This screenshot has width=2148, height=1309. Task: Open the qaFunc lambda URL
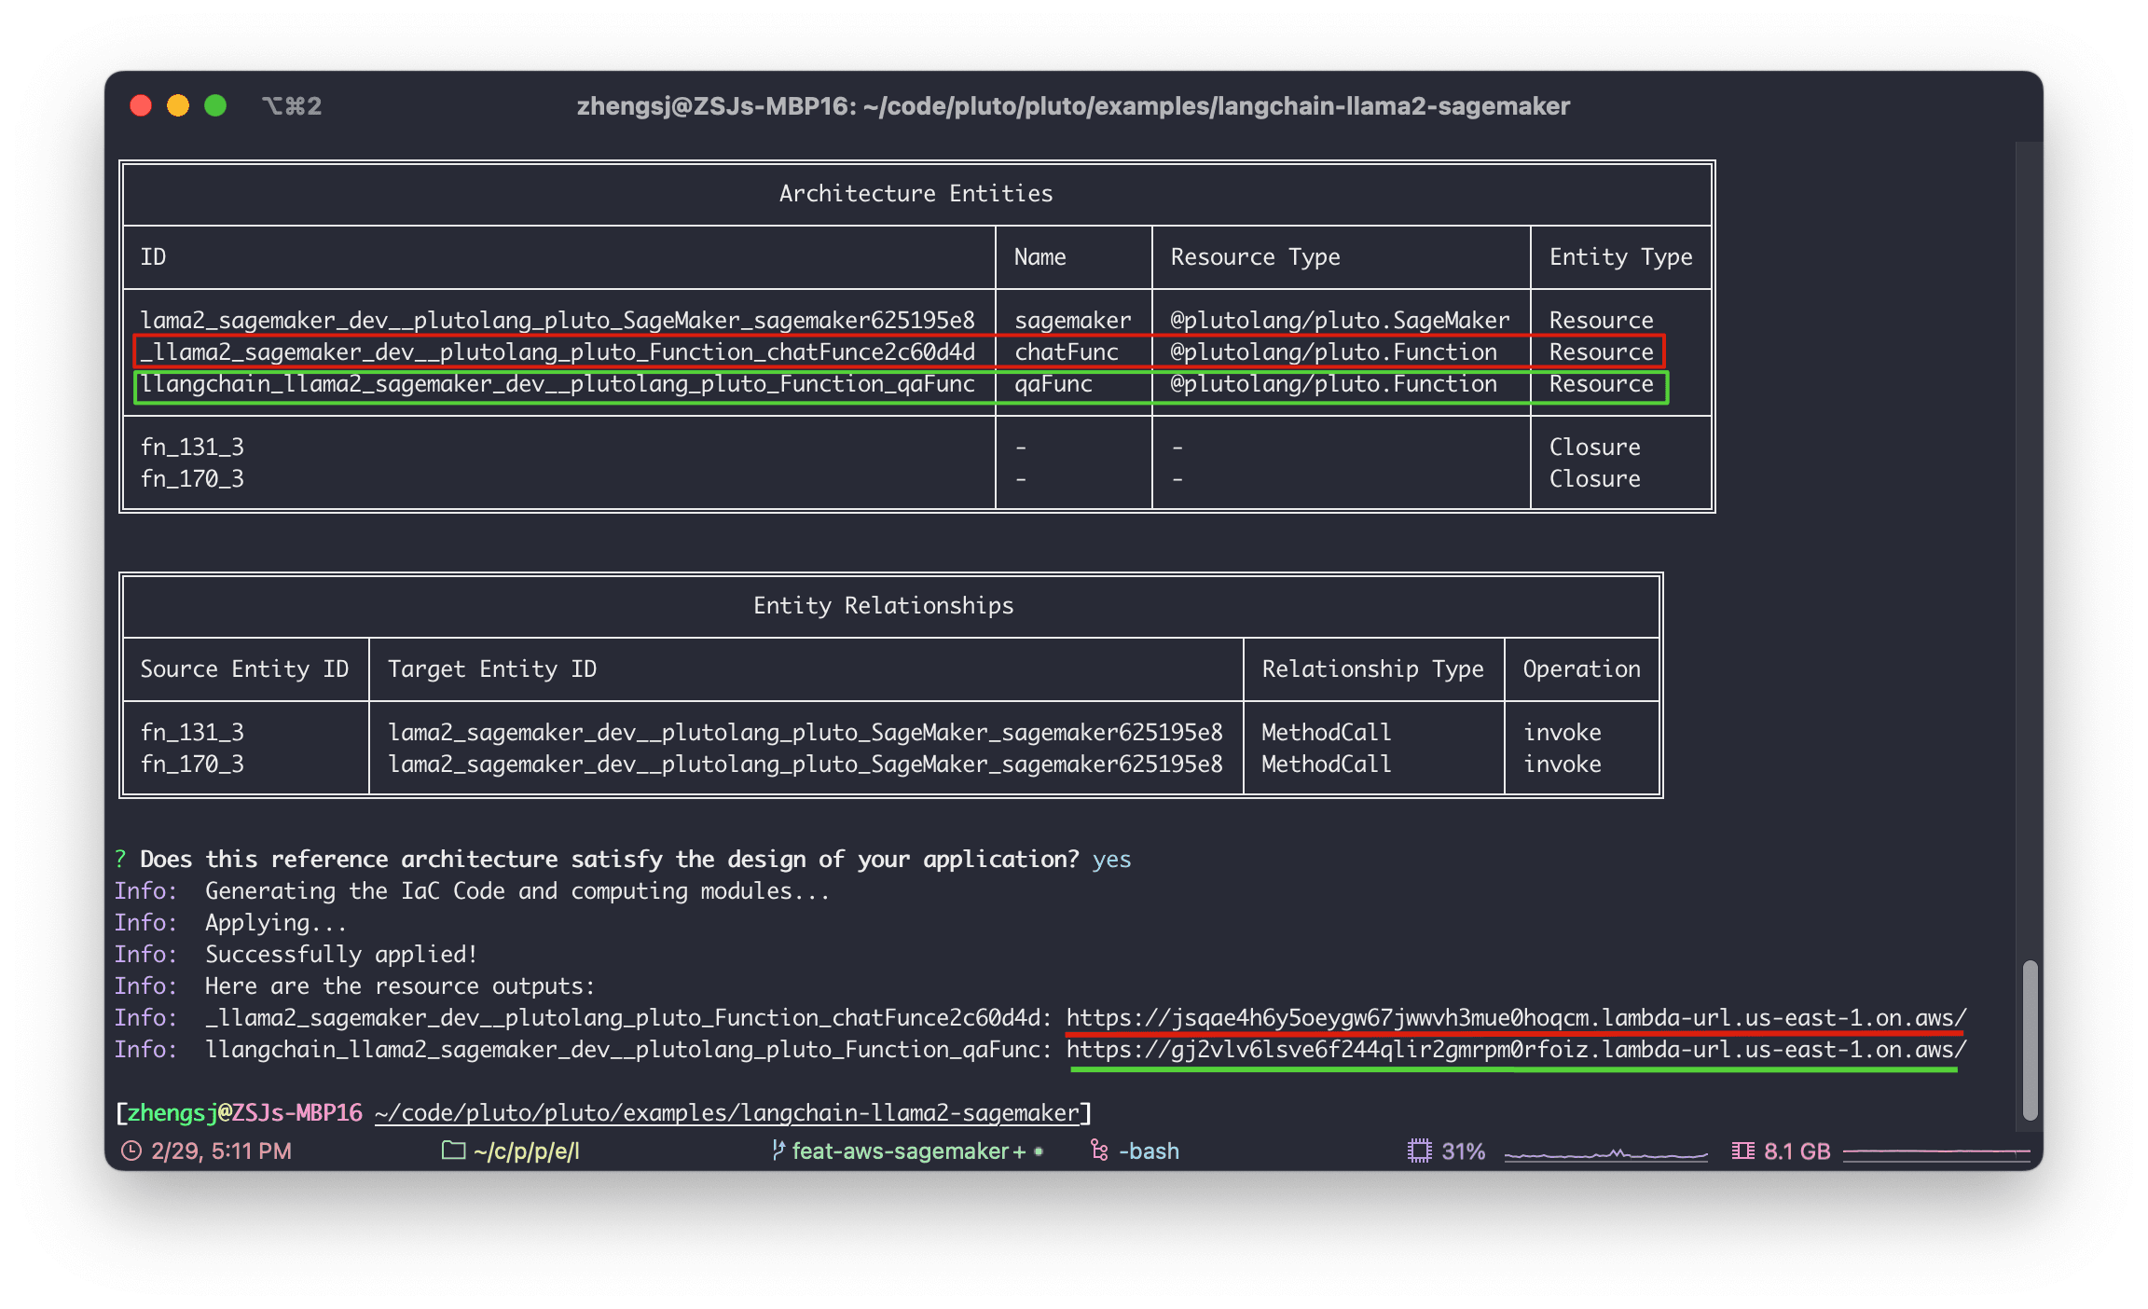point(1515,1050)
